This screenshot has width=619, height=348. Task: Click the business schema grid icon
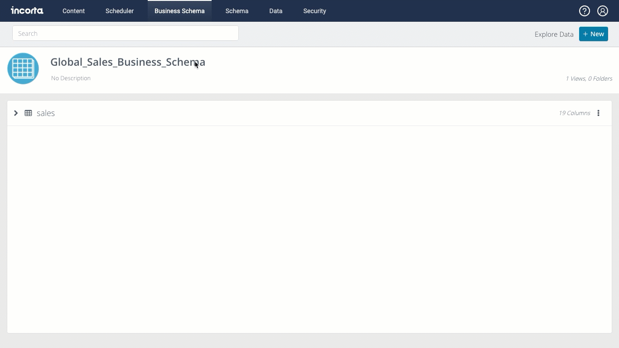pyautogui.click(x=23, y=68)
